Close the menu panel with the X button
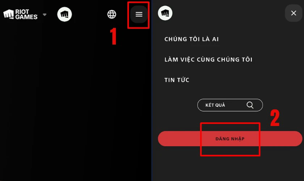 pyautogui.click(x=294, y=13)
